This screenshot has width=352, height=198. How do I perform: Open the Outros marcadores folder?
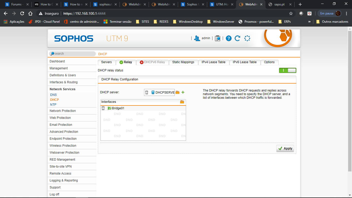pyautogui.click(x=332, y=22)
